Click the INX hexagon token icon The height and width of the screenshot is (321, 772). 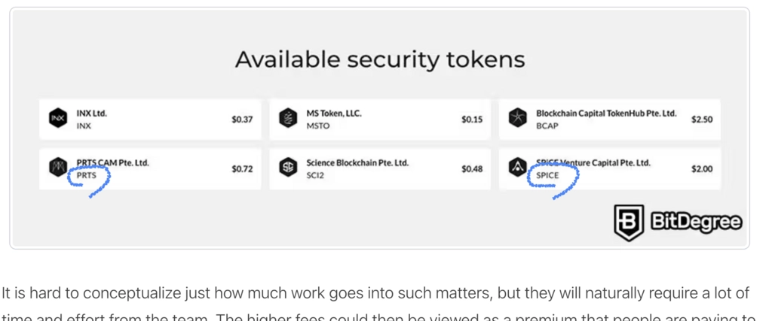pos(57,119)
